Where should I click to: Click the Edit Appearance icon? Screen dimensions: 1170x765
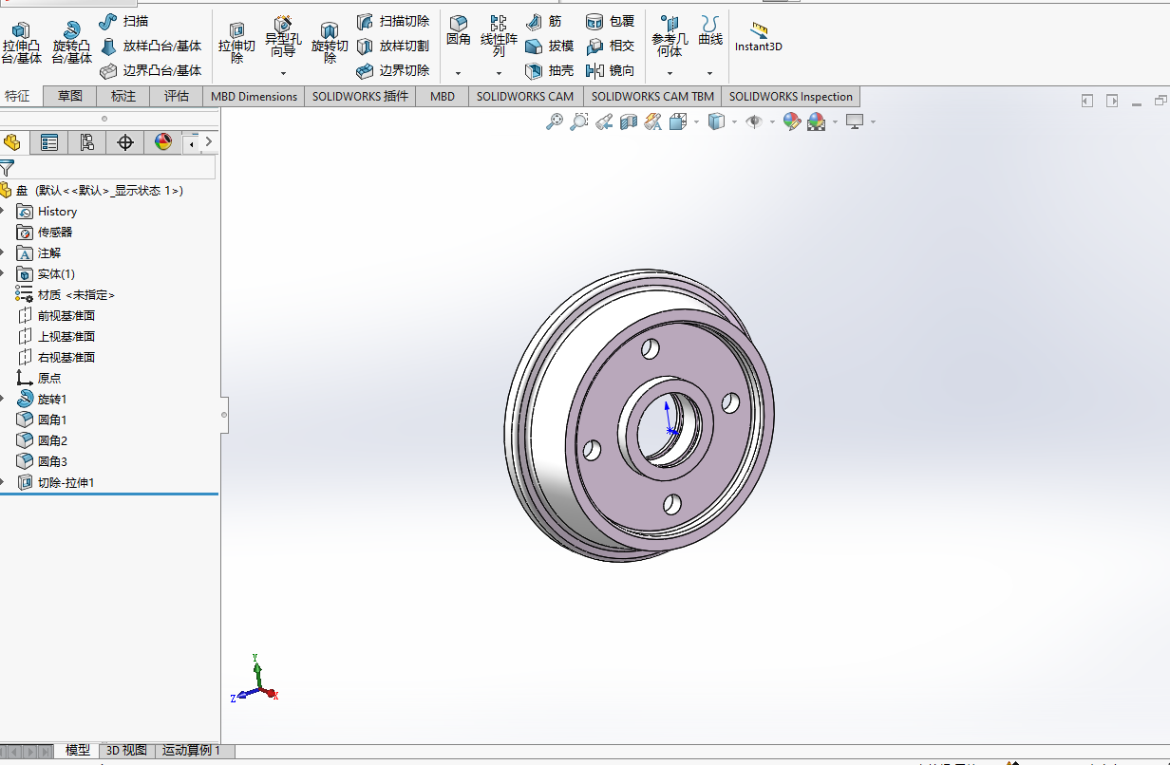[x=792, y=121]
